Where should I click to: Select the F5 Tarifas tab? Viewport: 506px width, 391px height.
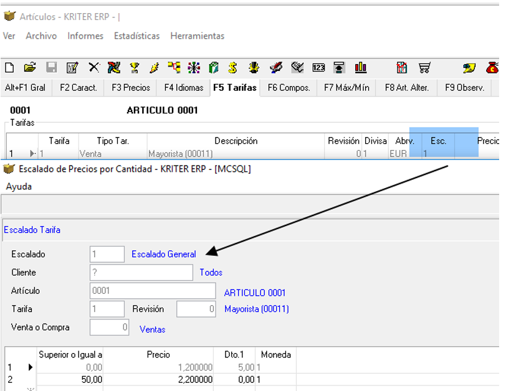point(235,88)
